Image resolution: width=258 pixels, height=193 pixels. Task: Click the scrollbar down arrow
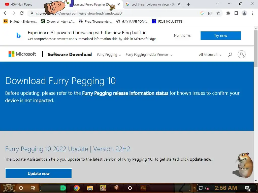pyautogui.click(x=256, y=181)
